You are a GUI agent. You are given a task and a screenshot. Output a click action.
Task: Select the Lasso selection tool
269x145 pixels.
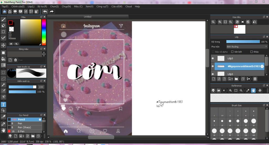tap(3, 79)
